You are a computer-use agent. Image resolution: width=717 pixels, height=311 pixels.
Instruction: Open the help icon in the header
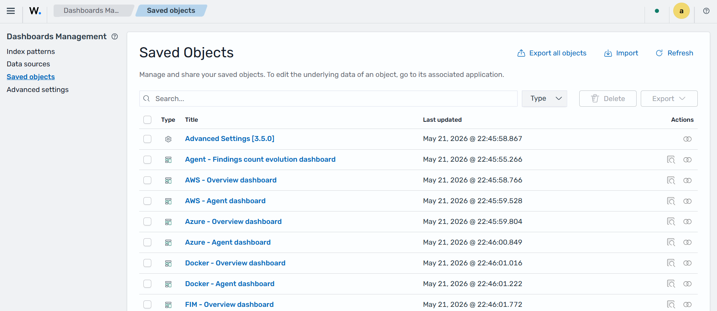tap(706, 11)
